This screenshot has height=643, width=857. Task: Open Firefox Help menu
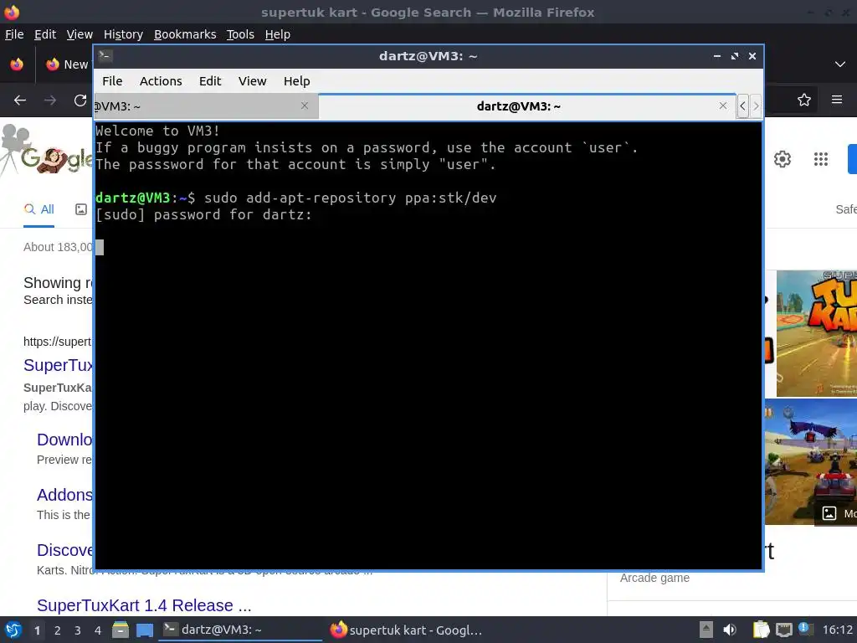278,34
